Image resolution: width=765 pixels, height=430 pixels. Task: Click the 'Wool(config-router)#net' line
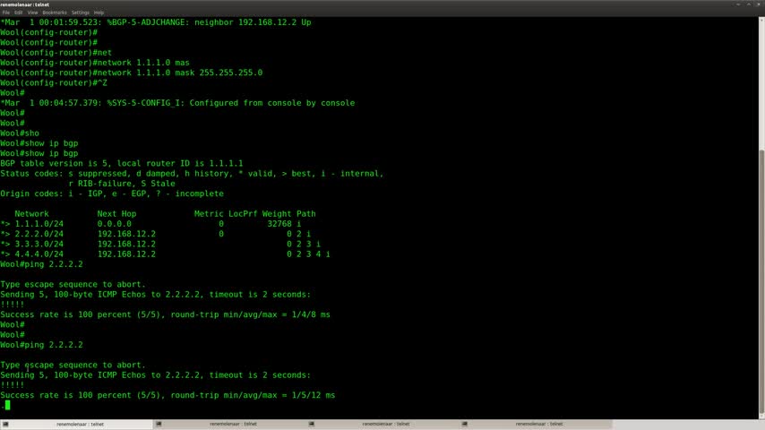tap(56, 53)
